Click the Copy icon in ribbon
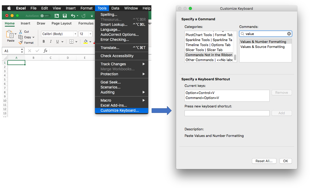 [x=20, y=37]
